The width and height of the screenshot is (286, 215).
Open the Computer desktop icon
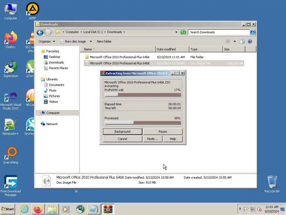tap(10, 11)
